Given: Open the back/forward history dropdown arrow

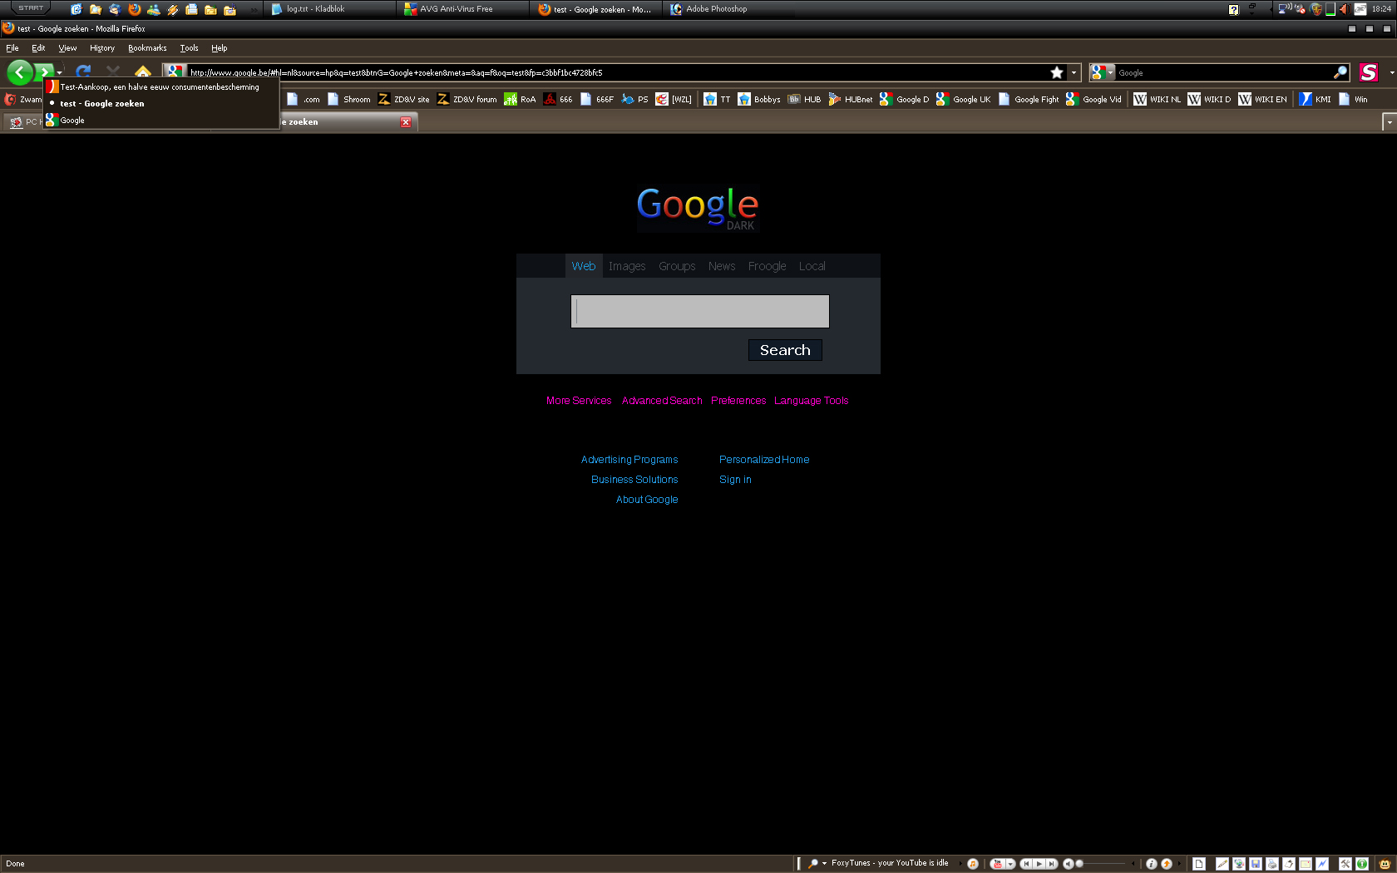Looking at the screenshot, I should (x=60, y=73).
